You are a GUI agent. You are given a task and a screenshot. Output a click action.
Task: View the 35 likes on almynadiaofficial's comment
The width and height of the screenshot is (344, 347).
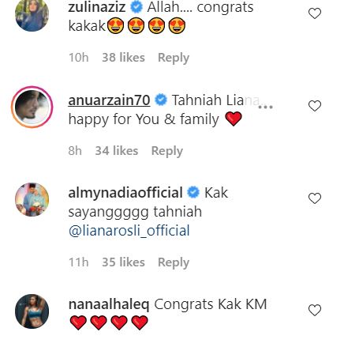click(123, 262)
